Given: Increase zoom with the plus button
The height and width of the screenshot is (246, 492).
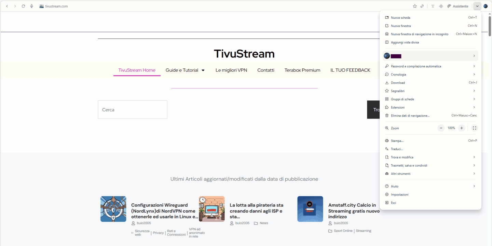Looking at the screenshot, I should [x=462, y=128].
